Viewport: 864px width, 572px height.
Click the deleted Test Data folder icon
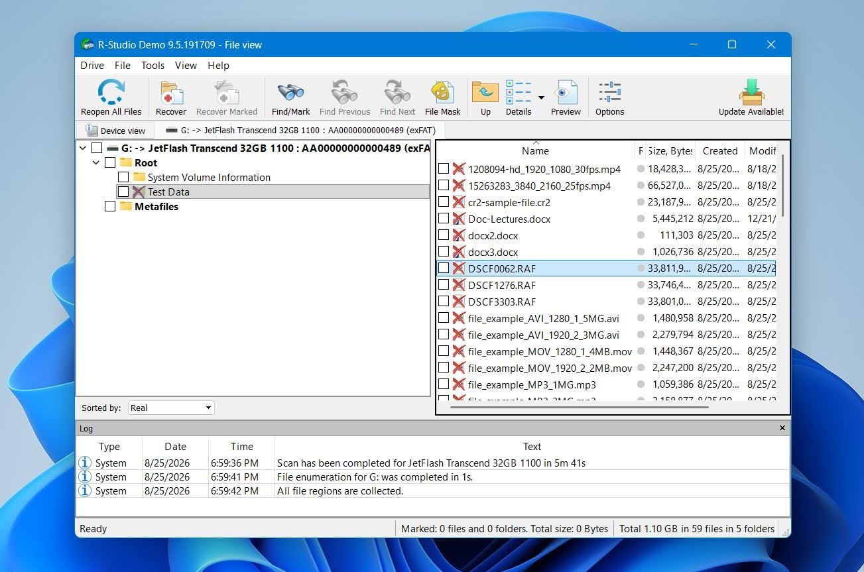(x=139, y=192)
